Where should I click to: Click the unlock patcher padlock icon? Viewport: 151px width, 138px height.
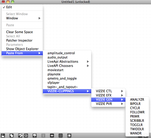[3, 135]
